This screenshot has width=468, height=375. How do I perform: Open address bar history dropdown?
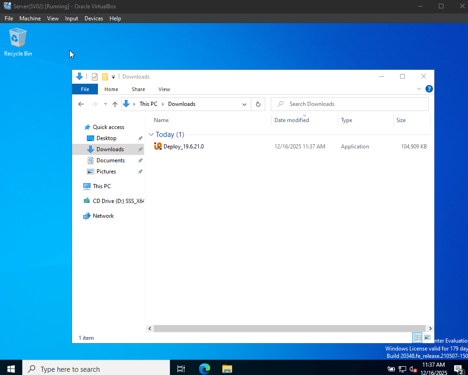[244, 105]
